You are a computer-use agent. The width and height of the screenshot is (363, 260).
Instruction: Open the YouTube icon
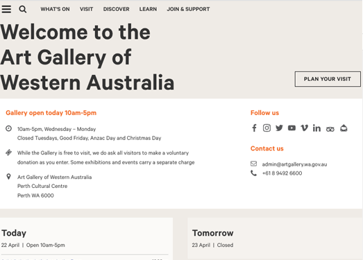pyautogui.click(x=292, y=128)
